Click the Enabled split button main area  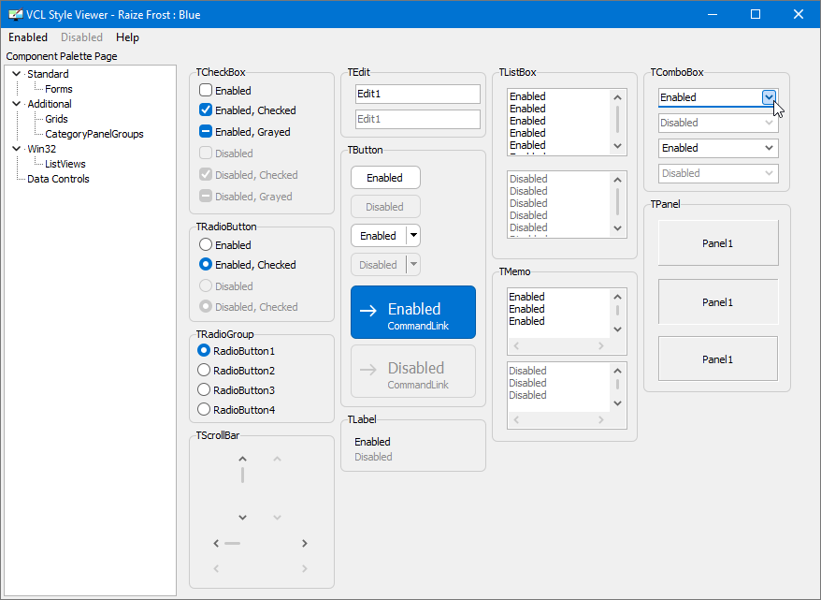pyautogui.click(x=378, y=236)
